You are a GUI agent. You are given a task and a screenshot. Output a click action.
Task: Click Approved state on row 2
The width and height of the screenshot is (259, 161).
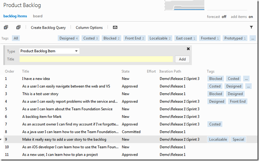[x=129, y=86]
